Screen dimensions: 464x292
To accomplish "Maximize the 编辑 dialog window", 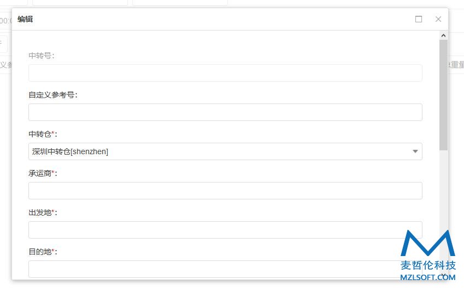I will pos(419,19).
